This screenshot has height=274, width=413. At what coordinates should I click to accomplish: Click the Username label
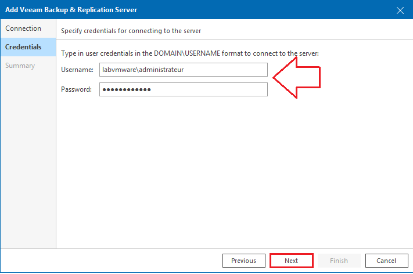click(77, 70)
